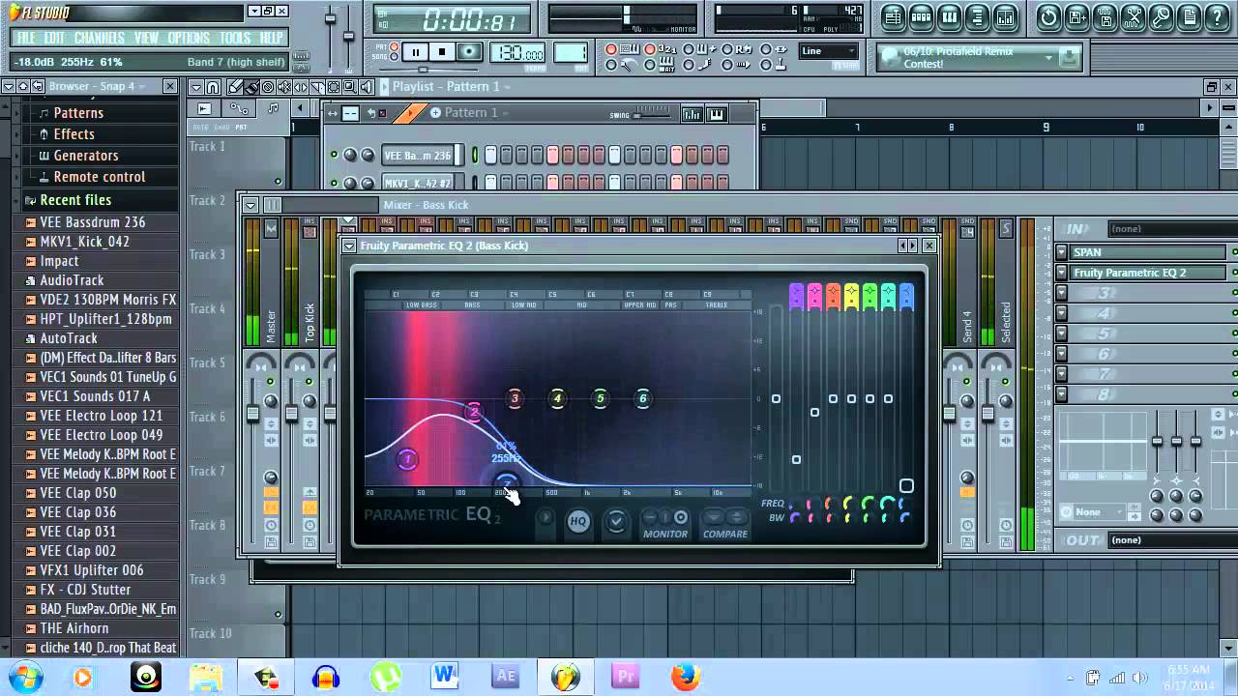Open the Line snap dropdown
Image resolution: width=1238 pixels, height=696 pixels.
829,51
